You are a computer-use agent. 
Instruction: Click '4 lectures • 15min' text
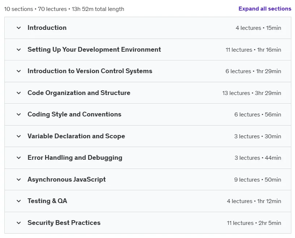pyautogui.click(x=258, y=28)
